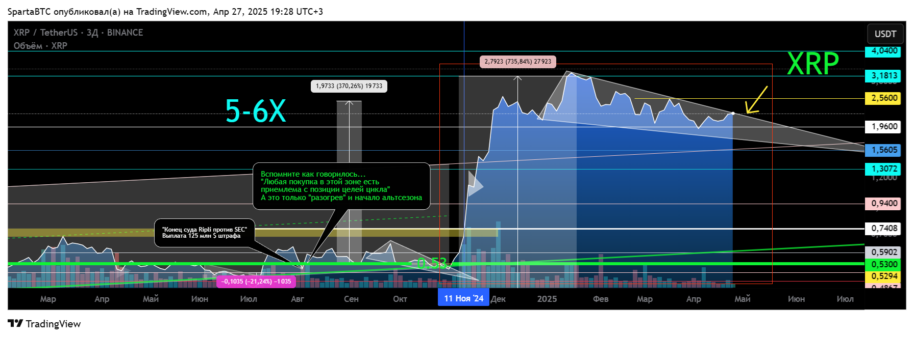Screen dimensions: 914x337
Task: Click the 2,7923 (735,84%) measurement label
Action: pos(518,62)
